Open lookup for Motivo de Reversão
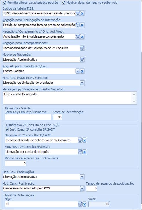 (82, 60)
